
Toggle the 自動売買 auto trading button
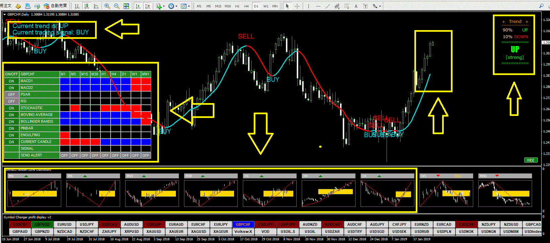[55, 6]
